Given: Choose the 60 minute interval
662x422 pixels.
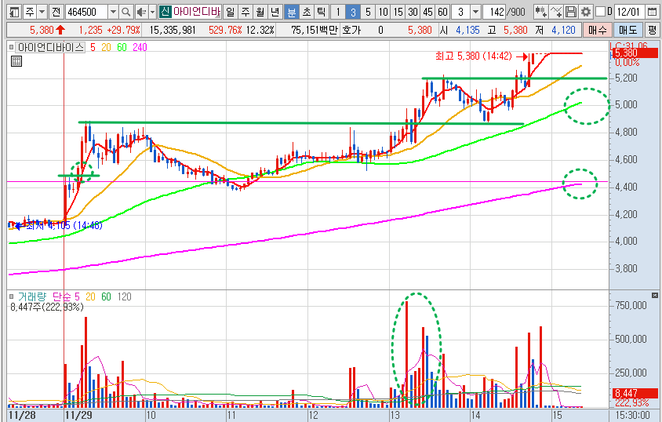Looking at the screenshot, I should pos(442,12).
